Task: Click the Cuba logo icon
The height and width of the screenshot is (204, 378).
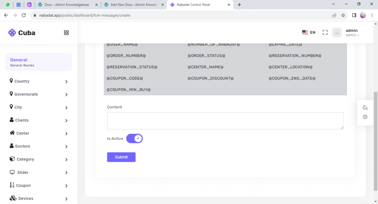Action: click(12, 32)
